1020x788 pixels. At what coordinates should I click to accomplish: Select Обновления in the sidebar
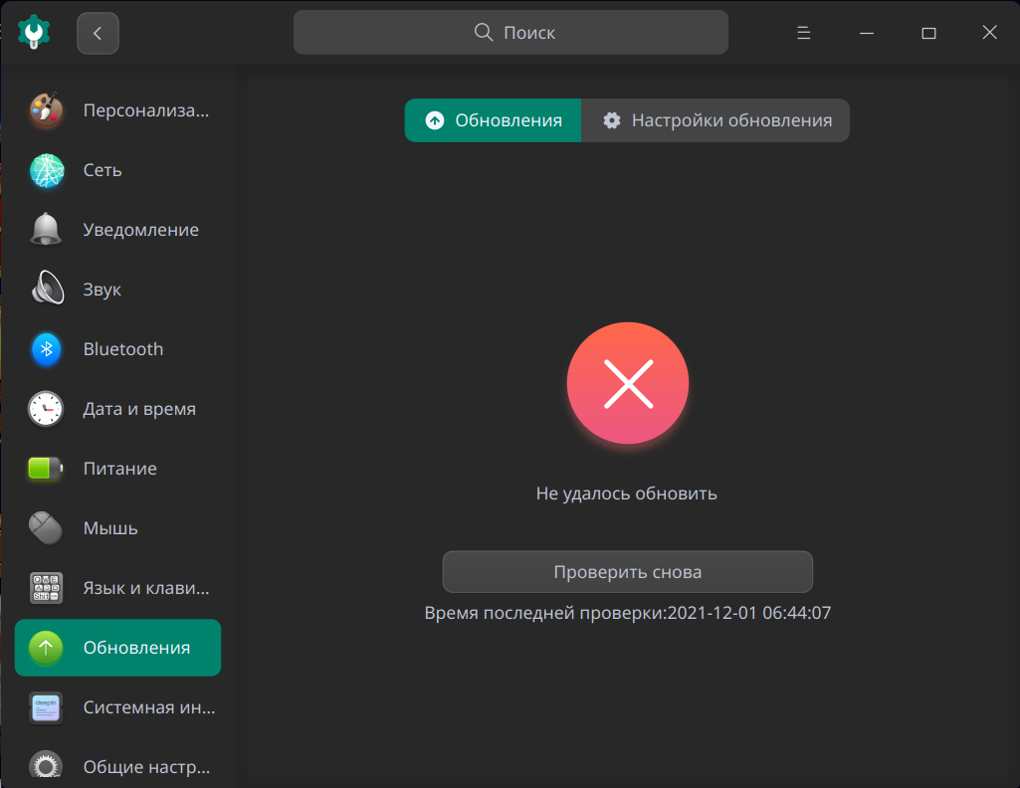[x=117, y=647]
